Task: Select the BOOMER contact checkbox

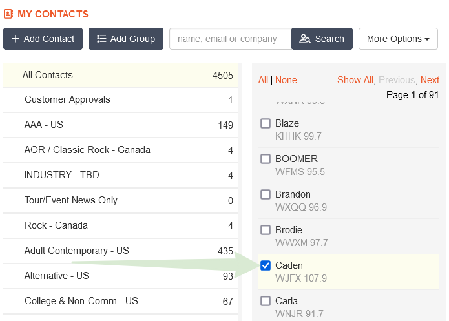Action: click(266, 159)
